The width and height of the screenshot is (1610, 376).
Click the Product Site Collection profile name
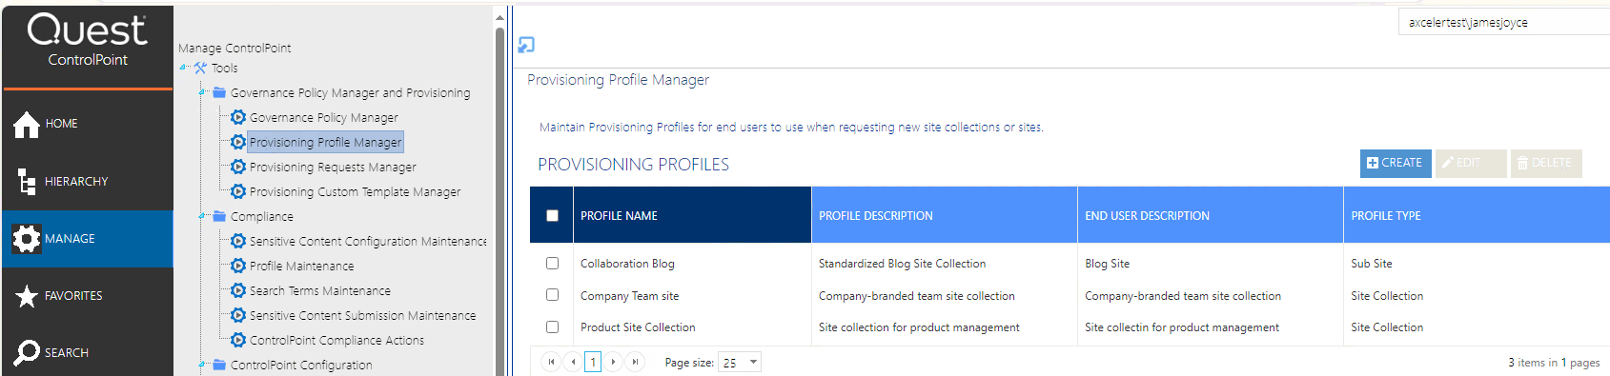[x=638, y=327]
